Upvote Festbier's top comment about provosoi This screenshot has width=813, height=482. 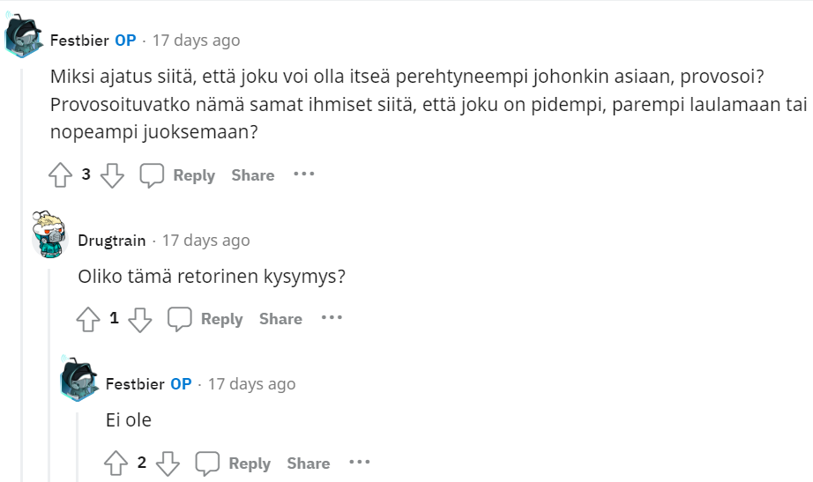pos(60,175)
